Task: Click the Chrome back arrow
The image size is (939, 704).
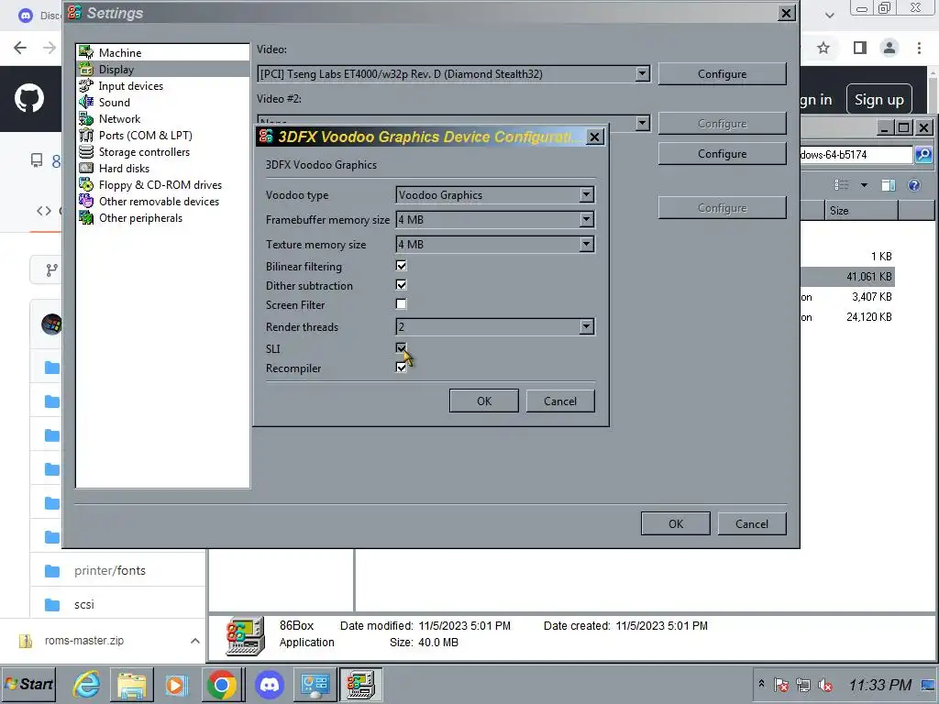Action: pos(20,48)
